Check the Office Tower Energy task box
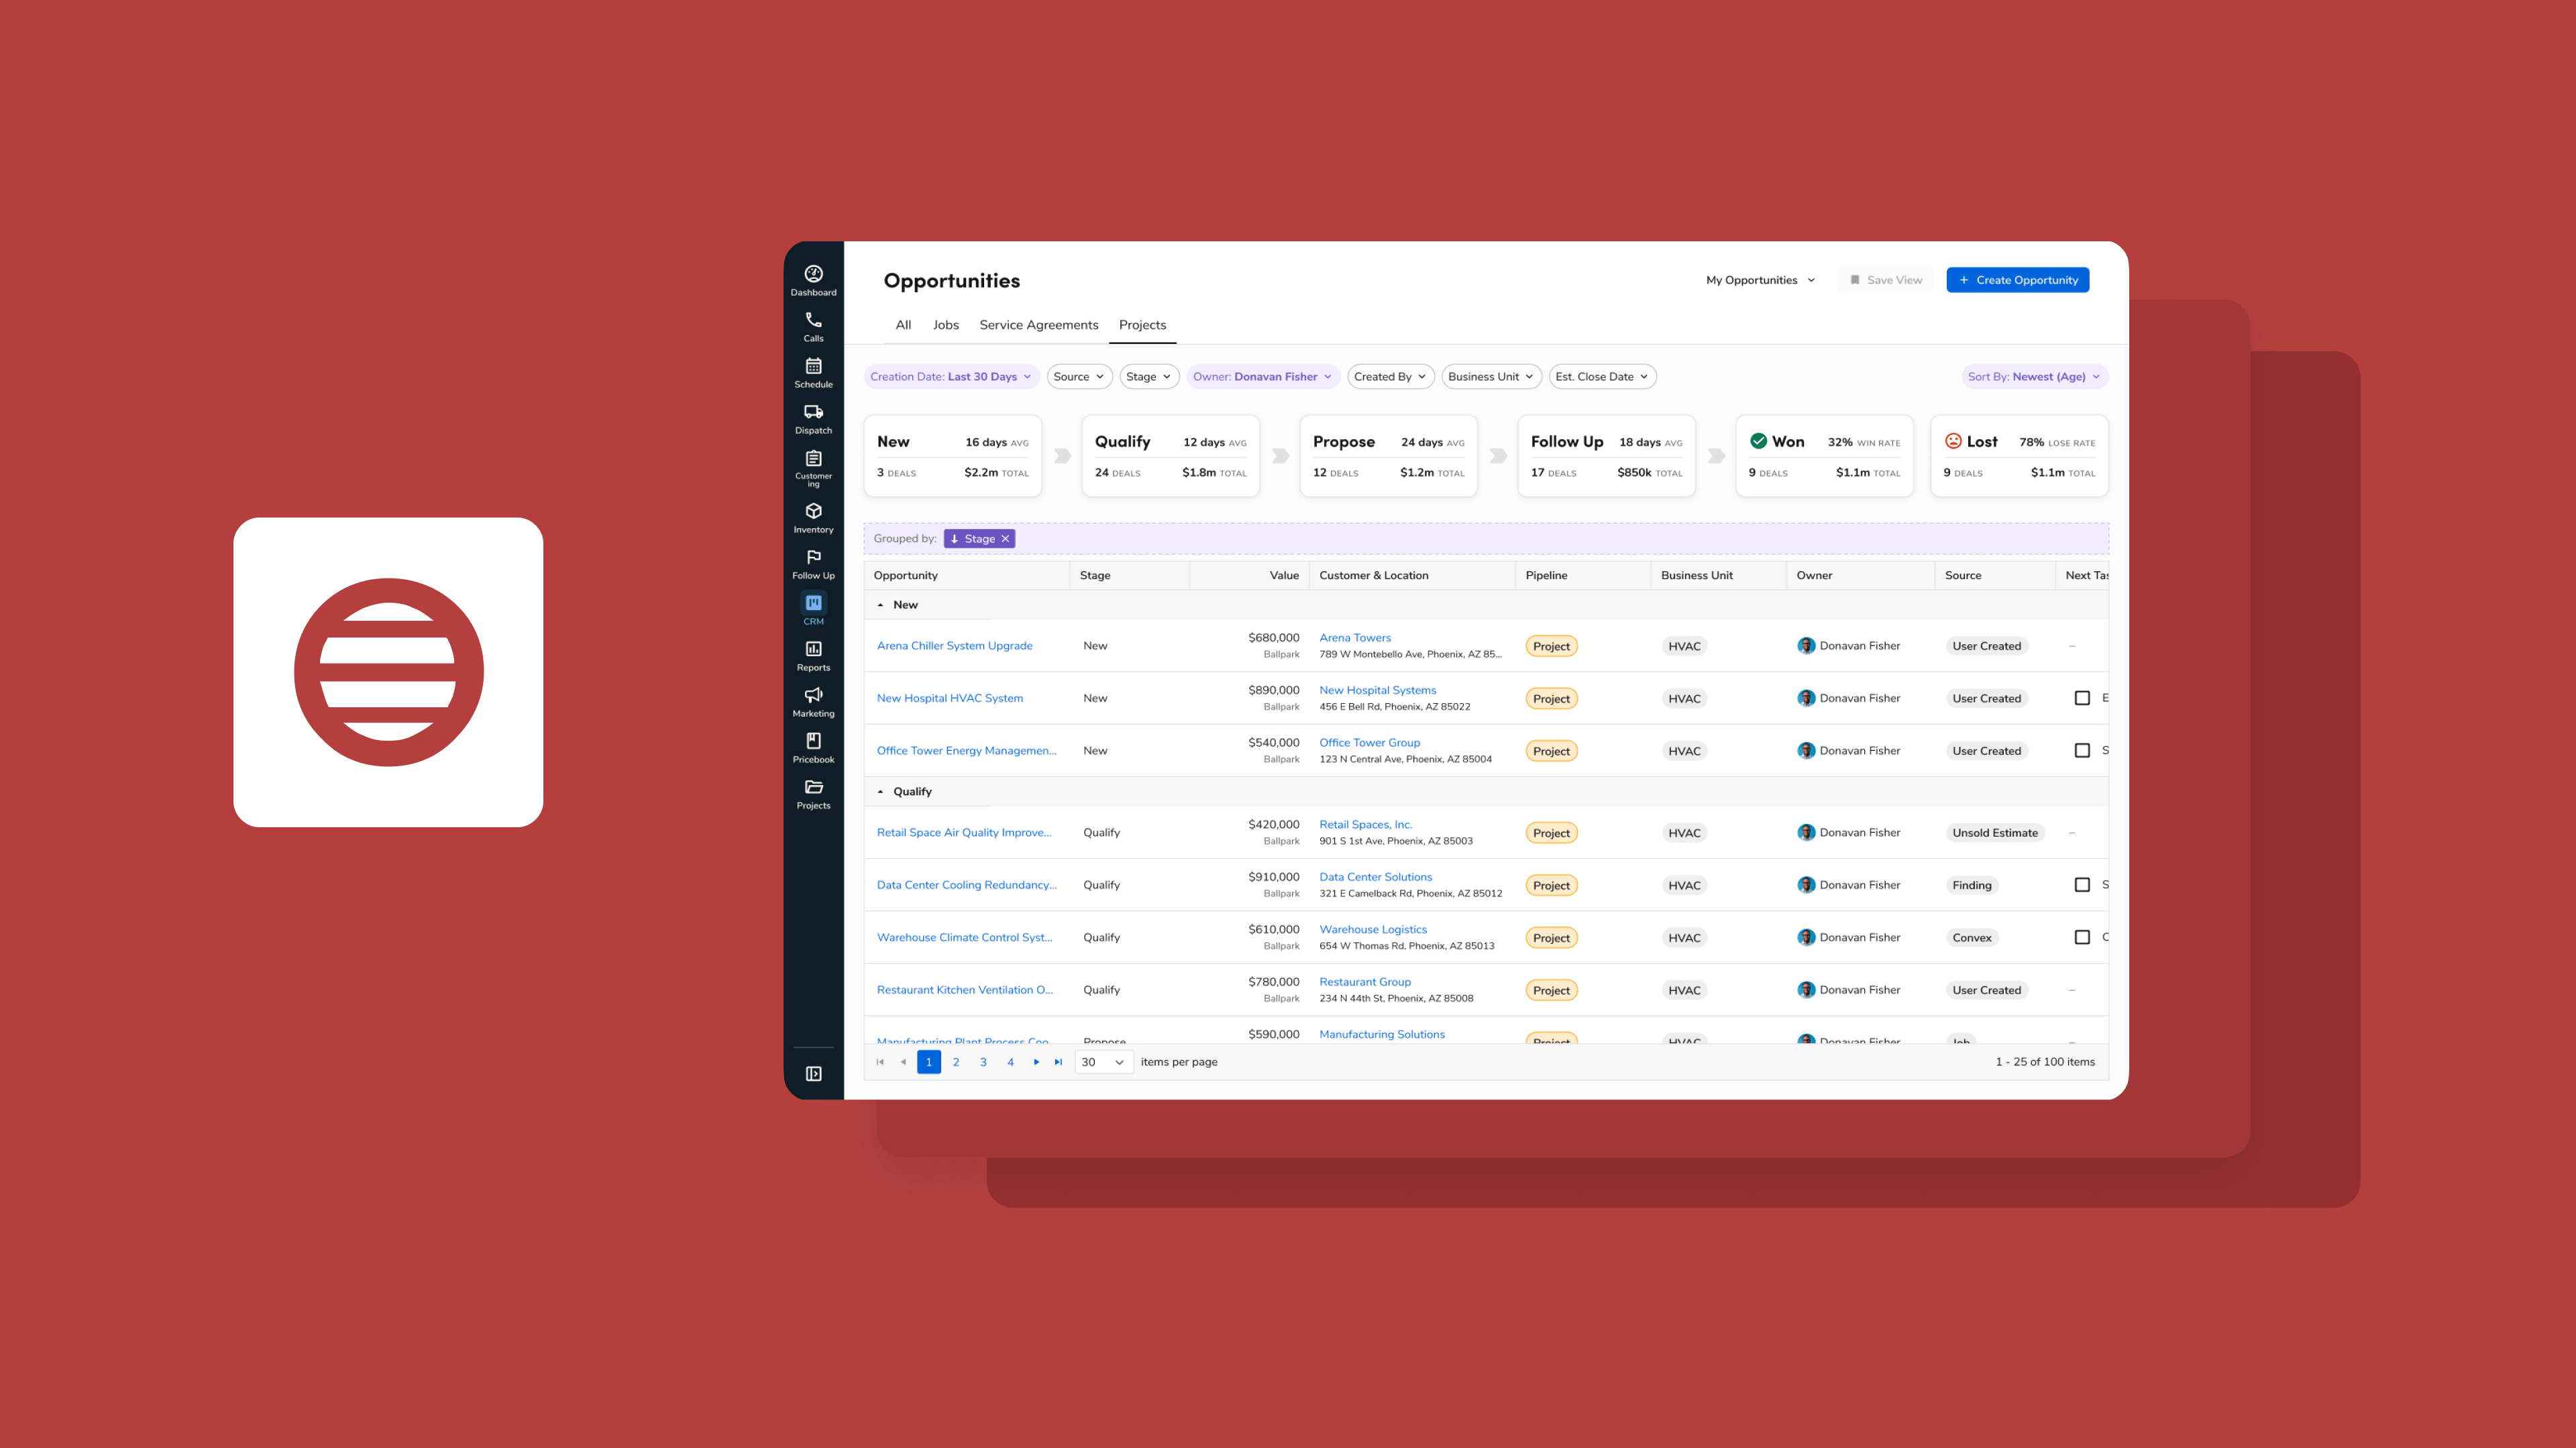The width and height of the screenshot is (2576, 1448). pyautogui.click(x=2082, y=751)
